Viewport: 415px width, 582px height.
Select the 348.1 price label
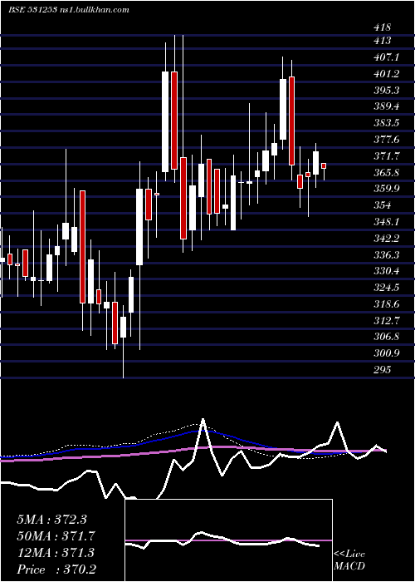coord(386,222)
